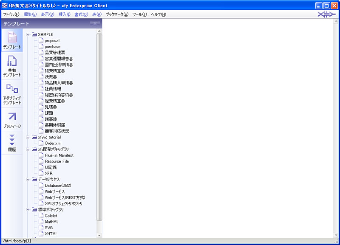340x245 pixels.
Task: Click the xfy開発ボキャブラリ folder icon
Action: coord(34,149)
